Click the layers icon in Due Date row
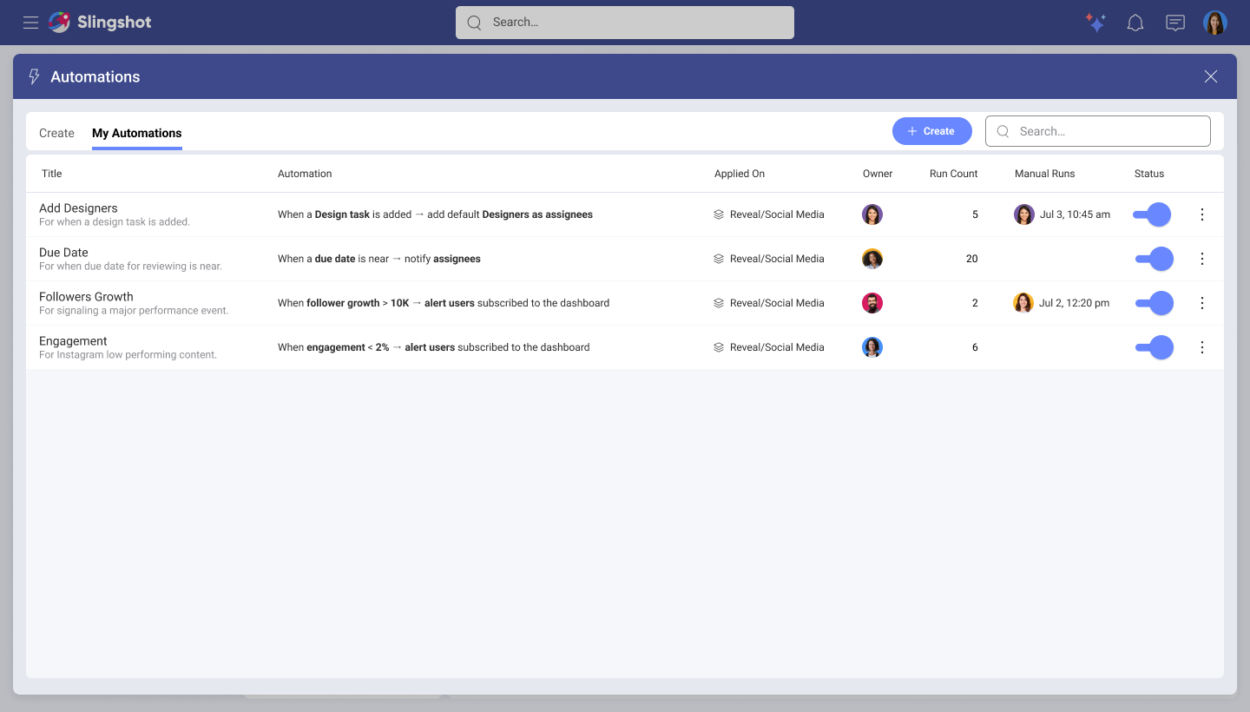Image resolution: width=1250 pixels, height=712 pixels. (719, 259)
